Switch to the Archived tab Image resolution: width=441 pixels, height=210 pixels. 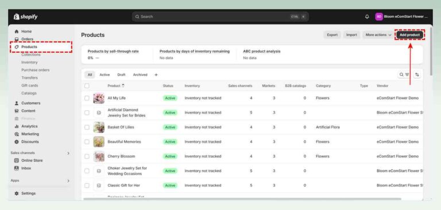(140, 75)
